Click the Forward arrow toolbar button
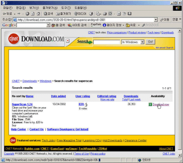Screen dimensions: 183x163 click(19, 14)
